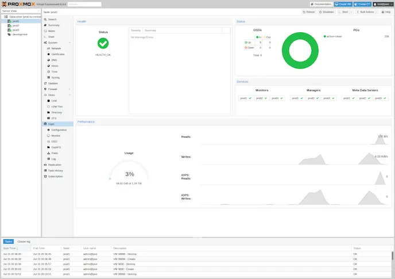Open the OSD disk icon
This screenshot has width=395, height=279.
[49, 142]
